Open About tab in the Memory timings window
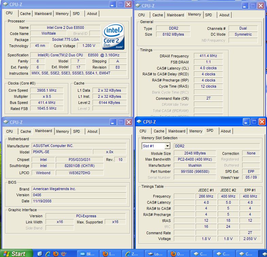Viewport: 267px width, 257px height. [x=224, y=15]
